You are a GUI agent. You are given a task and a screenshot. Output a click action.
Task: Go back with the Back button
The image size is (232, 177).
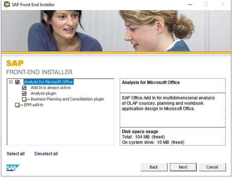(154, 167)
